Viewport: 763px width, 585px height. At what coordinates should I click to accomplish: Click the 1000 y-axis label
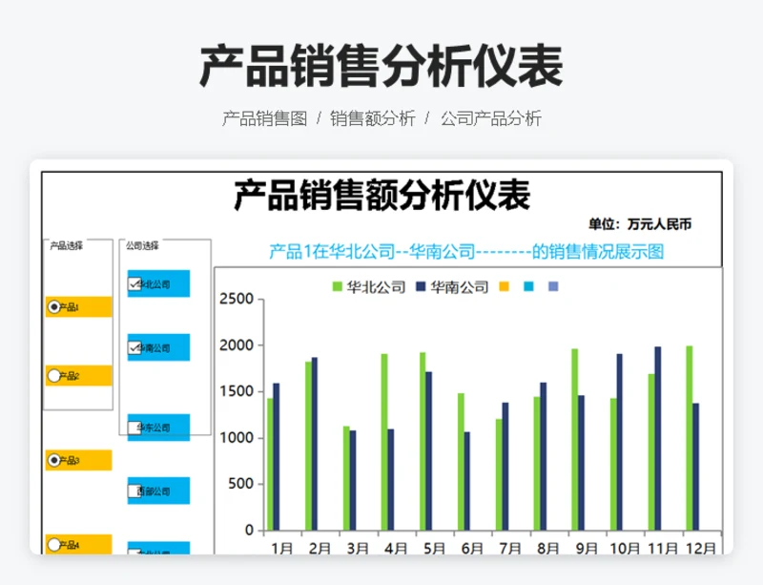coord(237,437)
